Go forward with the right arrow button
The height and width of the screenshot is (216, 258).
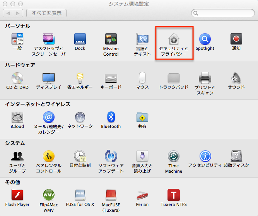(18, 13)
